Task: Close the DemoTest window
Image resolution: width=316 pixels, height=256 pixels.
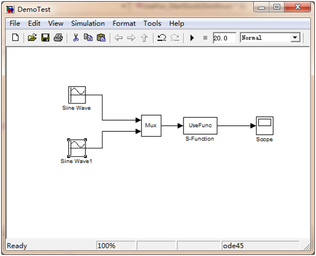Action: 297,7
